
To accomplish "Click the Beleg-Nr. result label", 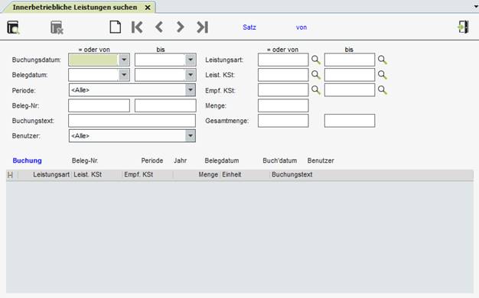I will coord(85,160).
